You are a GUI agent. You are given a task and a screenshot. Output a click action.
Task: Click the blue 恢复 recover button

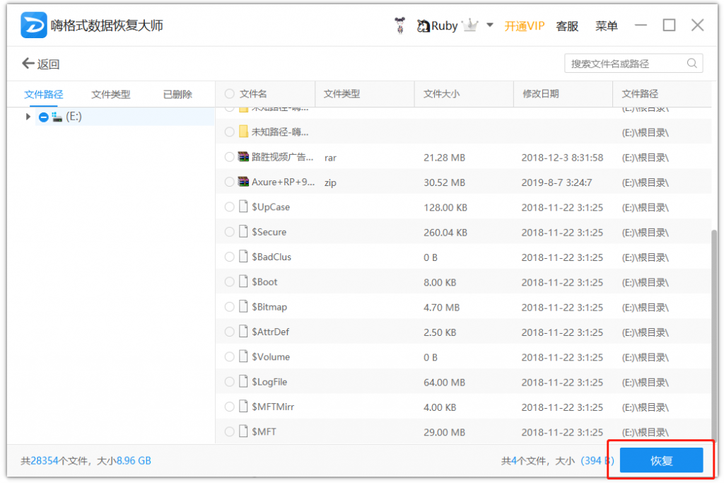tap(661, 460)
